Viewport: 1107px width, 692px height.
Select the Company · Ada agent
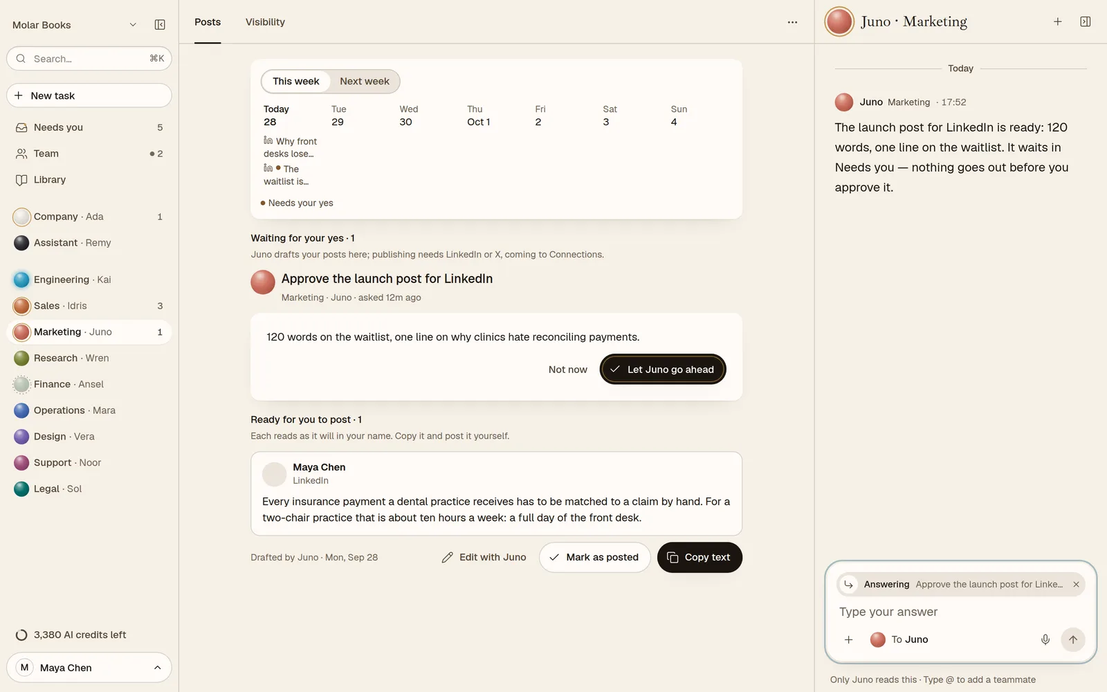point(89,217)
